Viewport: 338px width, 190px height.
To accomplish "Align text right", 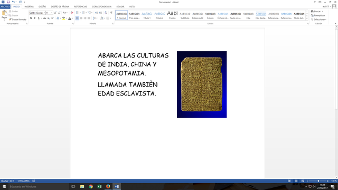I will (85, 18).
